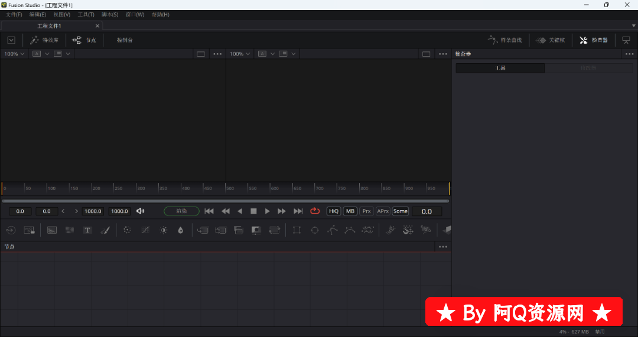Expand right viewer layout dropdown arrow

tap(294, 54)
